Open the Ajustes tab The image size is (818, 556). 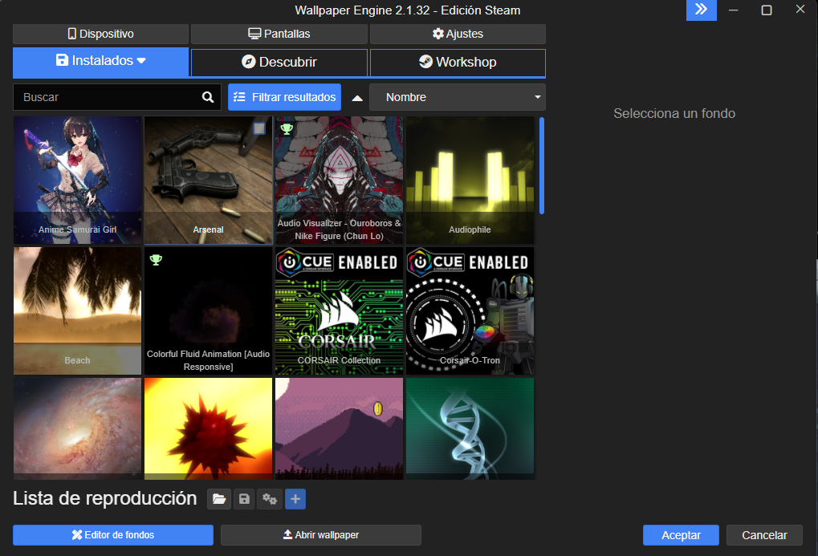(x=458, y=34)
